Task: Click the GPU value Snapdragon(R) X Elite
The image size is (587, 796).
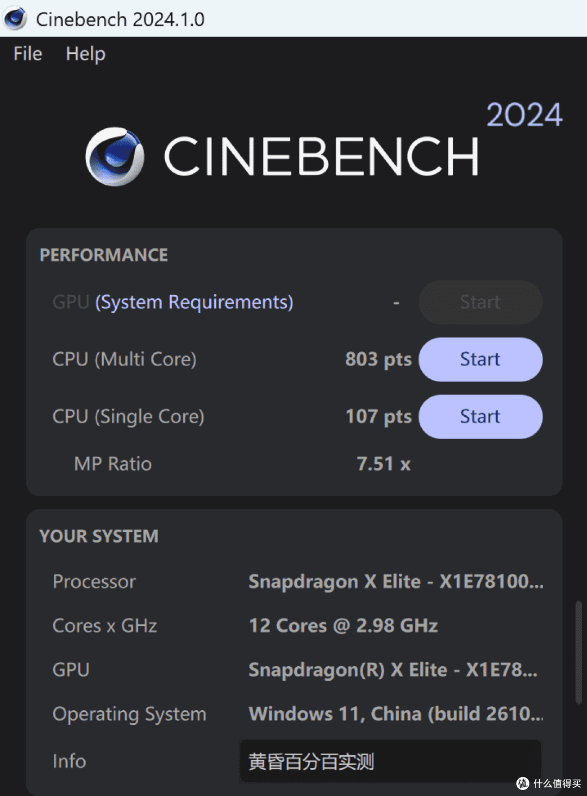Action: 393,670
